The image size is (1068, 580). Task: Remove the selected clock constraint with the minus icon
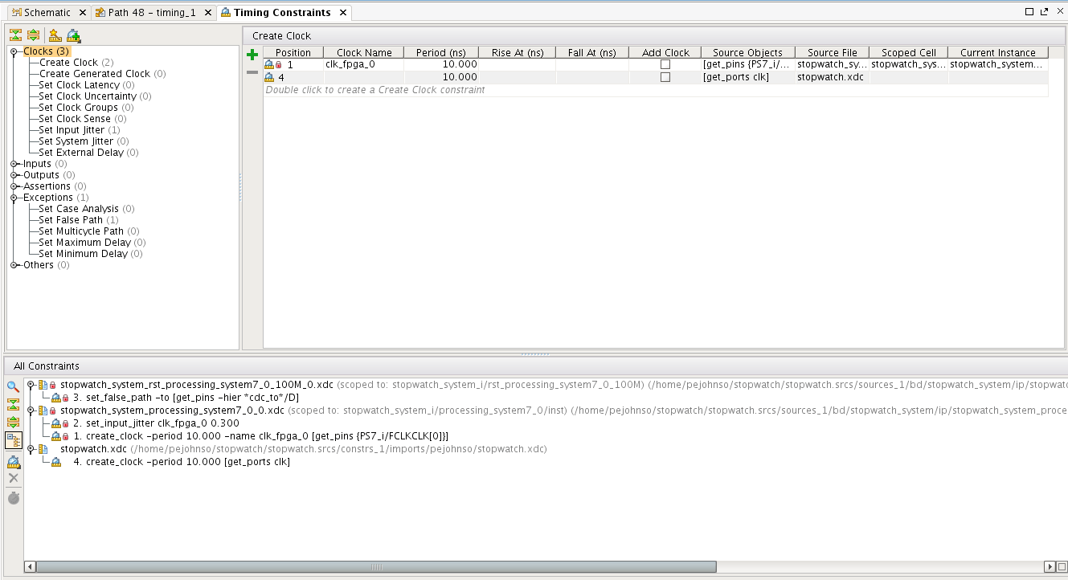[x=252, y=72]
